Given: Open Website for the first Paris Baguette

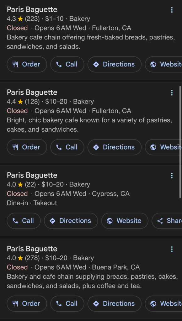Looking at the screenshot, I should (x=163, y=64).
